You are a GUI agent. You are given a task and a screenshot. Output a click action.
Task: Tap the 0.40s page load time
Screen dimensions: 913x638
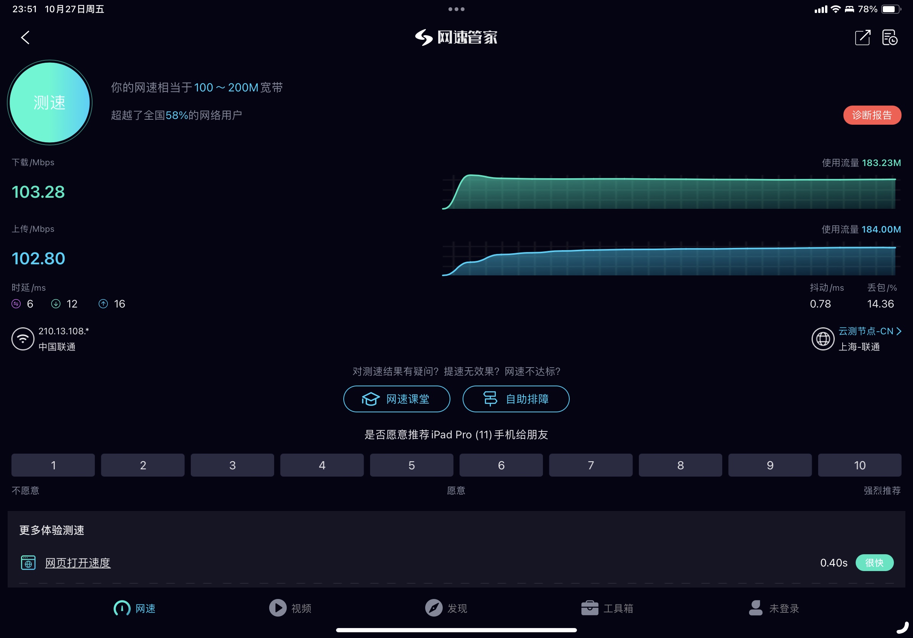833,563
